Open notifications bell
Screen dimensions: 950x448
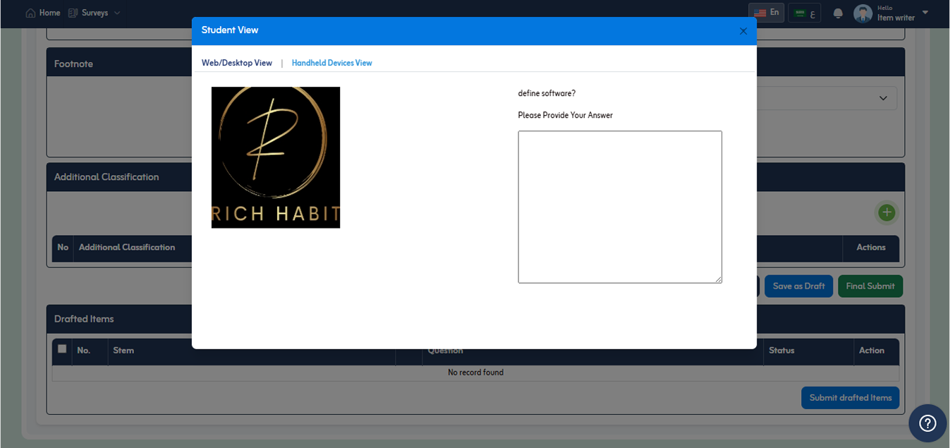pyautogui.click(x=838, y=13)
